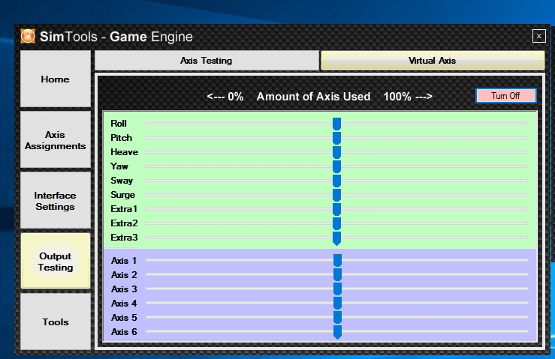The height and width of the screenshot is (359, 555).
Task: Click the Extra2 slider thumb
Action: point(336,224)
